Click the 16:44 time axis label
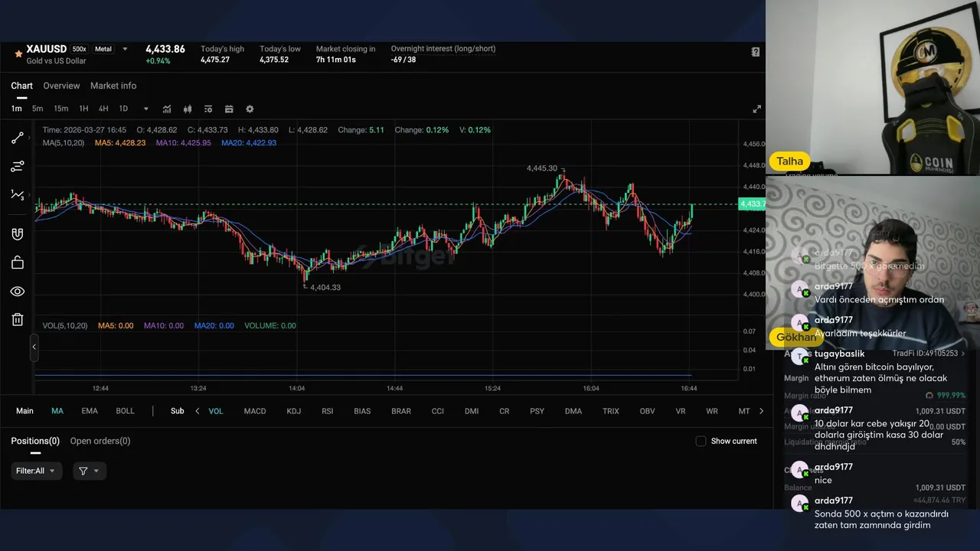The width and height of the screenshot is (980, 551). click(x=689, y=389)
